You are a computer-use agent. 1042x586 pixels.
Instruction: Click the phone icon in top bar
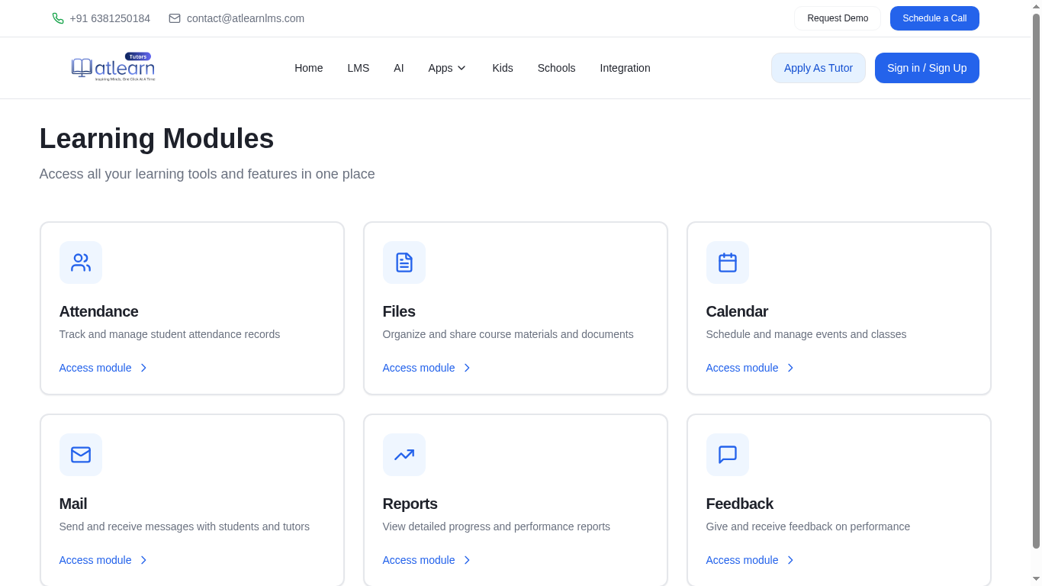pyautogui.click(x=58, y=18)
